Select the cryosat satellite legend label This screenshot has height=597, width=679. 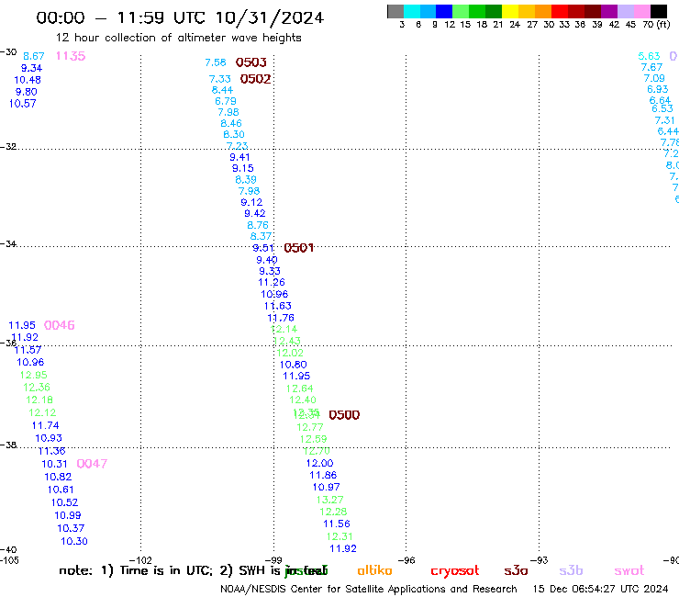pyautogui.click(x=455, y=571)
